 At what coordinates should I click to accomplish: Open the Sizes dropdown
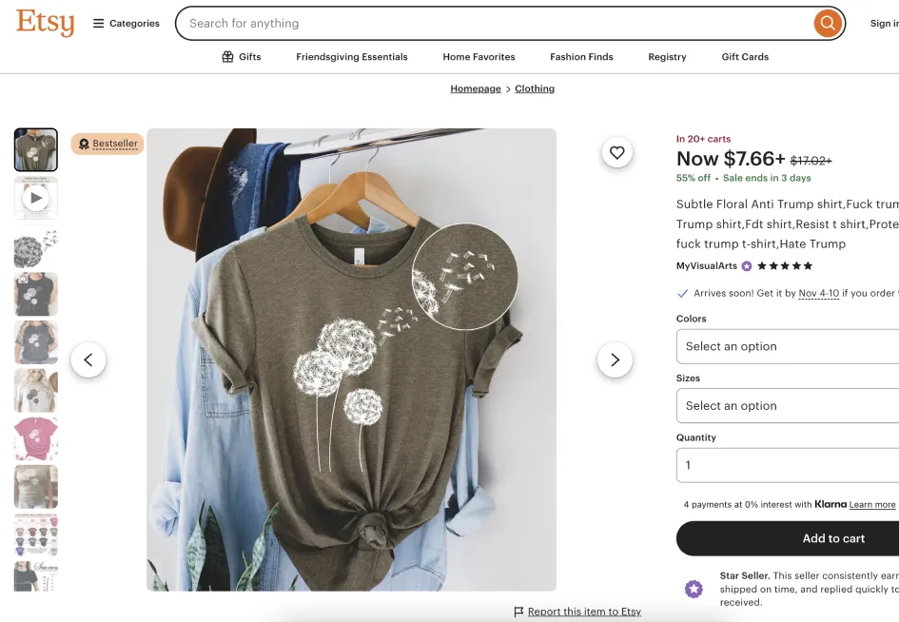click(788, 405)
